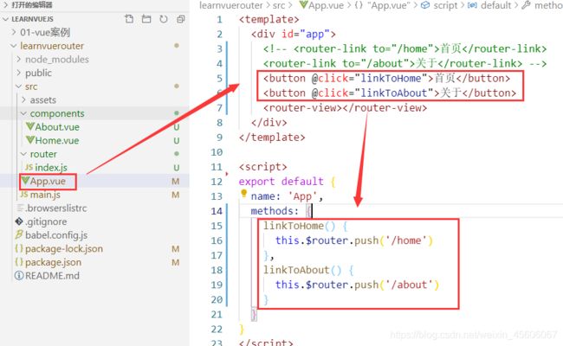Viewport: 563px width, 346px height.
Task: Click the lightbulb quick-fix icon on line 13
Action: click(x=243, y=194)
